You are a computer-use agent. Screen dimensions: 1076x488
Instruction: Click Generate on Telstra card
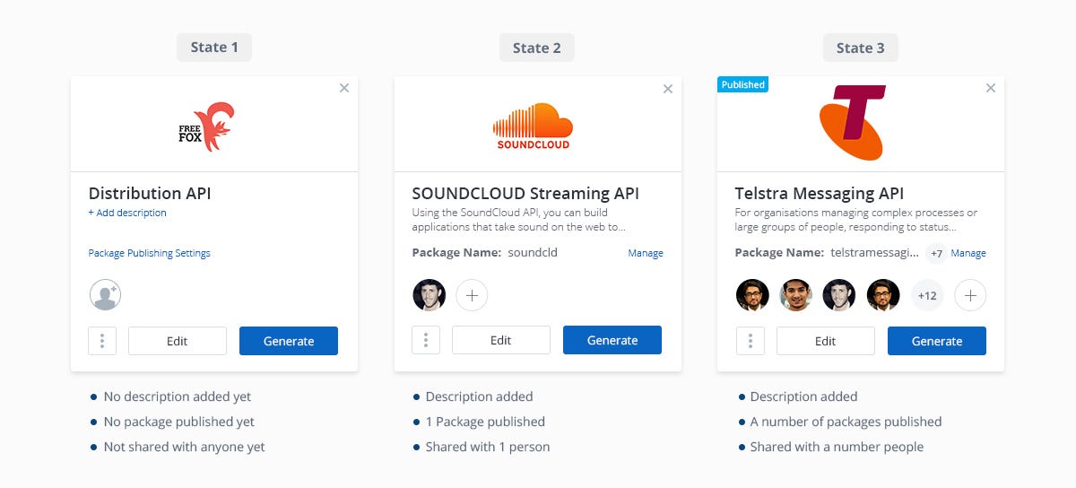[x=937, y=341]
